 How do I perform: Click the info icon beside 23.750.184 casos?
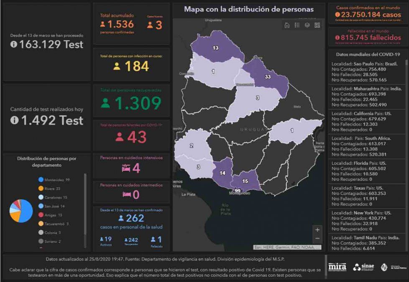click(337, 14)
